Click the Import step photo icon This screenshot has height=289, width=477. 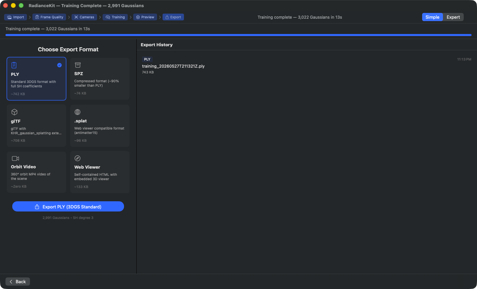pos(9,17)
